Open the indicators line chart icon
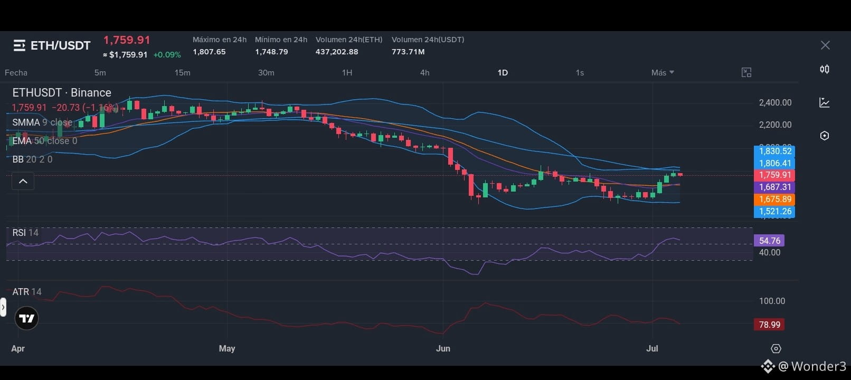 tap(825, 102)
